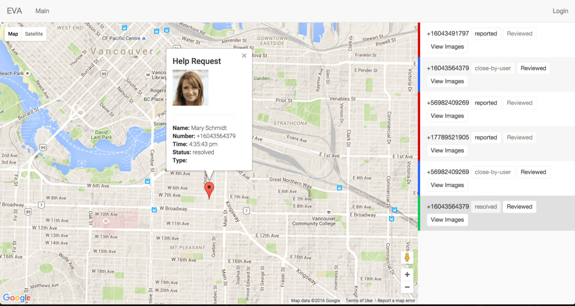Click the Highway 7 shield on Broadway near Kingsway
Image resolution: width=575 pixels, height=306 pixels.
tap(246, 211)
